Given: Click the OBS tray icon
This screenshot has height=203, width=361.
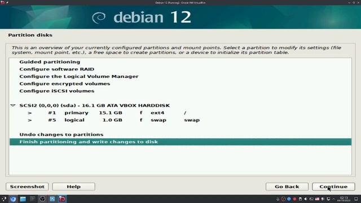Looking at the screenshot, I should (283, 199).
